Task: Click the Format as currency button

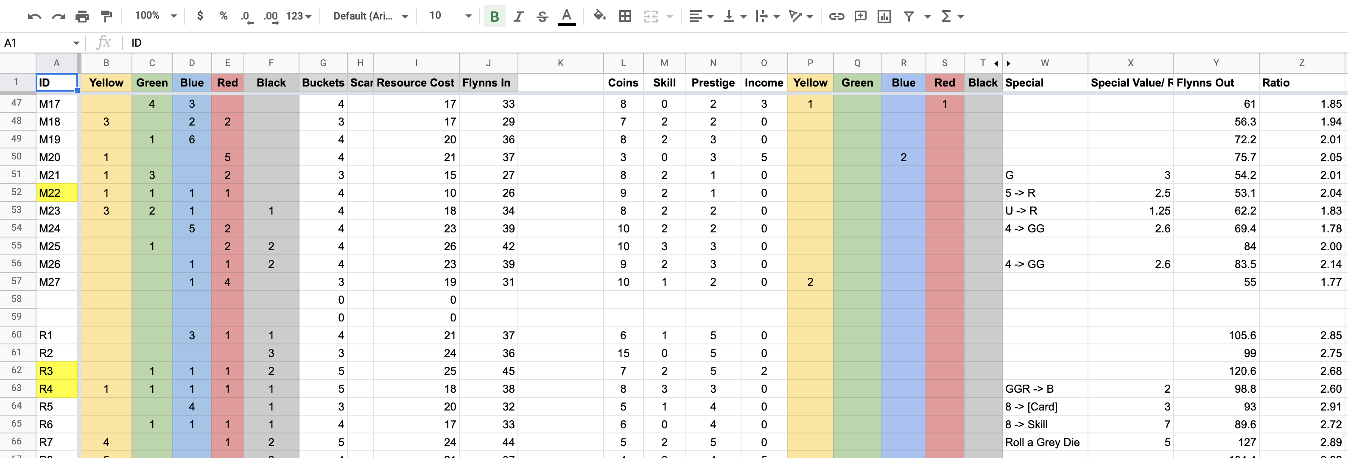Action: tap(200, 16)
